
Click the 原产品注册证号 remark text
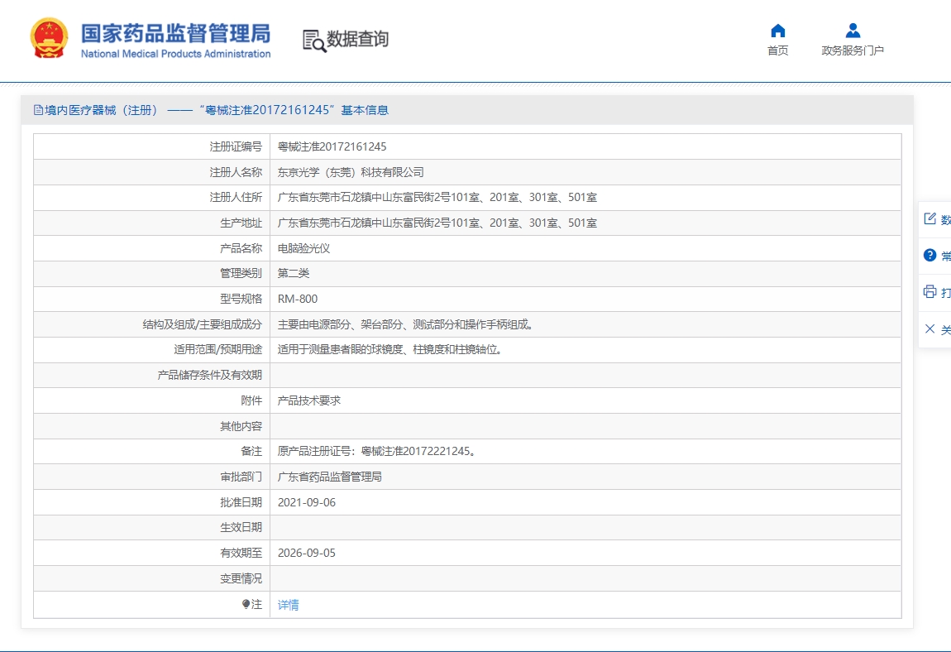(x=377, y=451)
